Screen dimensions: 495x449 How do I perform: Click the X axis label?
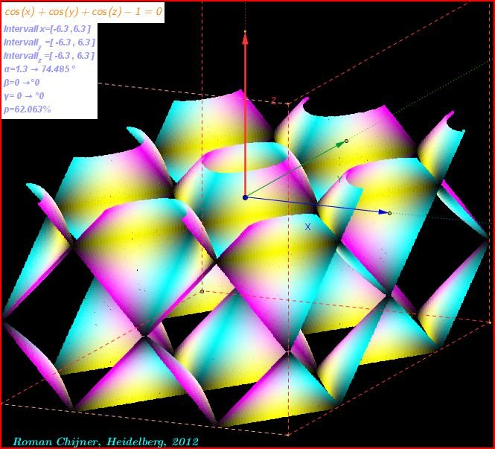coord(307,226)
